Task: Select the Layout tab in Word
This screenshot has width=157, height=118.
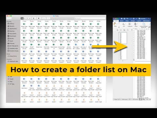Action: 139,21
